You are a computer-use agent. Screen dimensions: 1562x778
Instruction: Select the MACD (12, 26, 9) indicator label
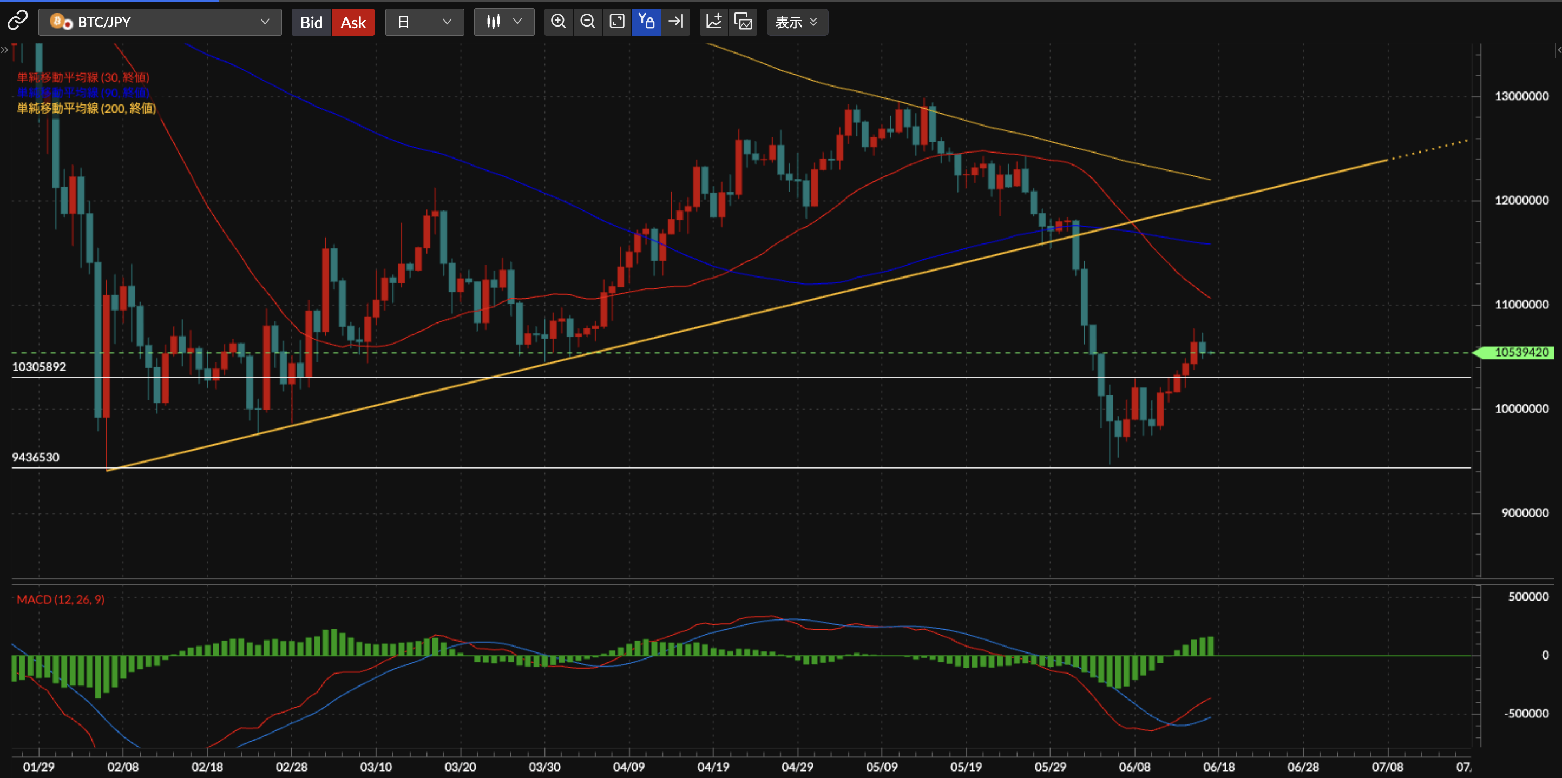61,599
